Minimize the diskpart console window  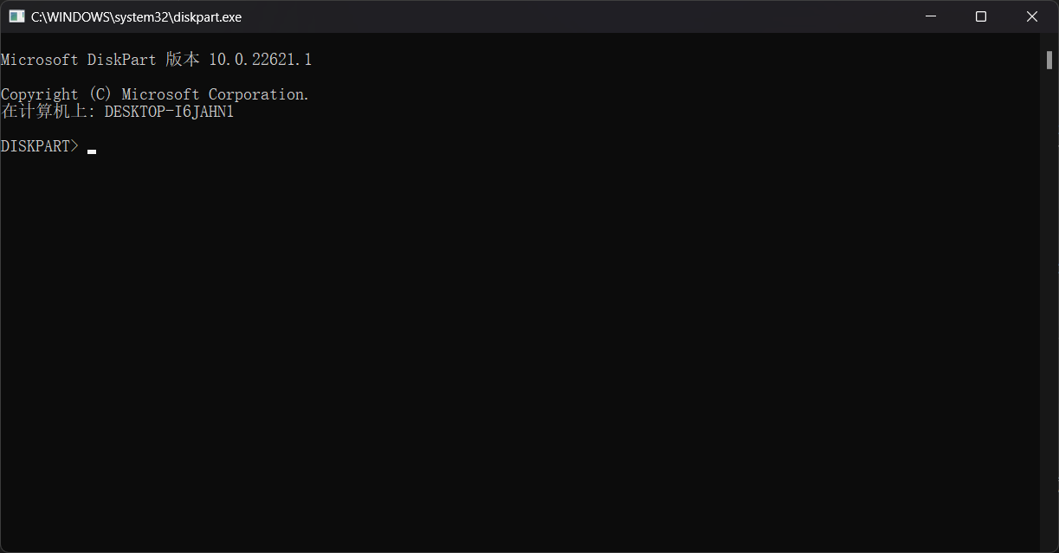(x=931, y=16)
